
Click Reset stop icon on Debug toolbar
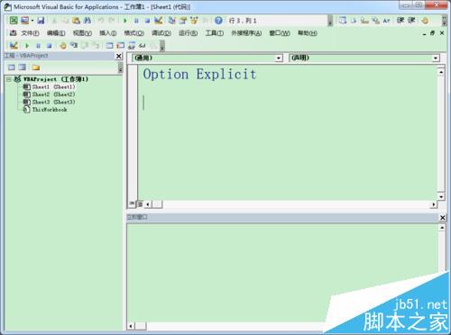[x=49, y=46]
